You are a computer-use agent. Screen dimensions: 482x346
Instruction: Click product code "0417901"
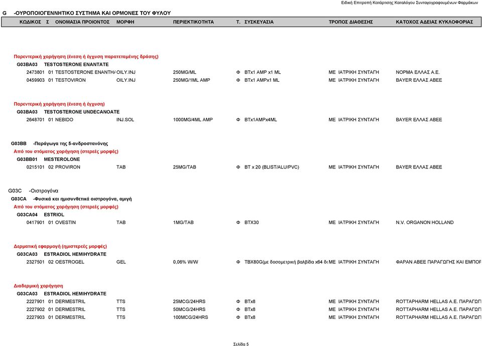(35, 223)
